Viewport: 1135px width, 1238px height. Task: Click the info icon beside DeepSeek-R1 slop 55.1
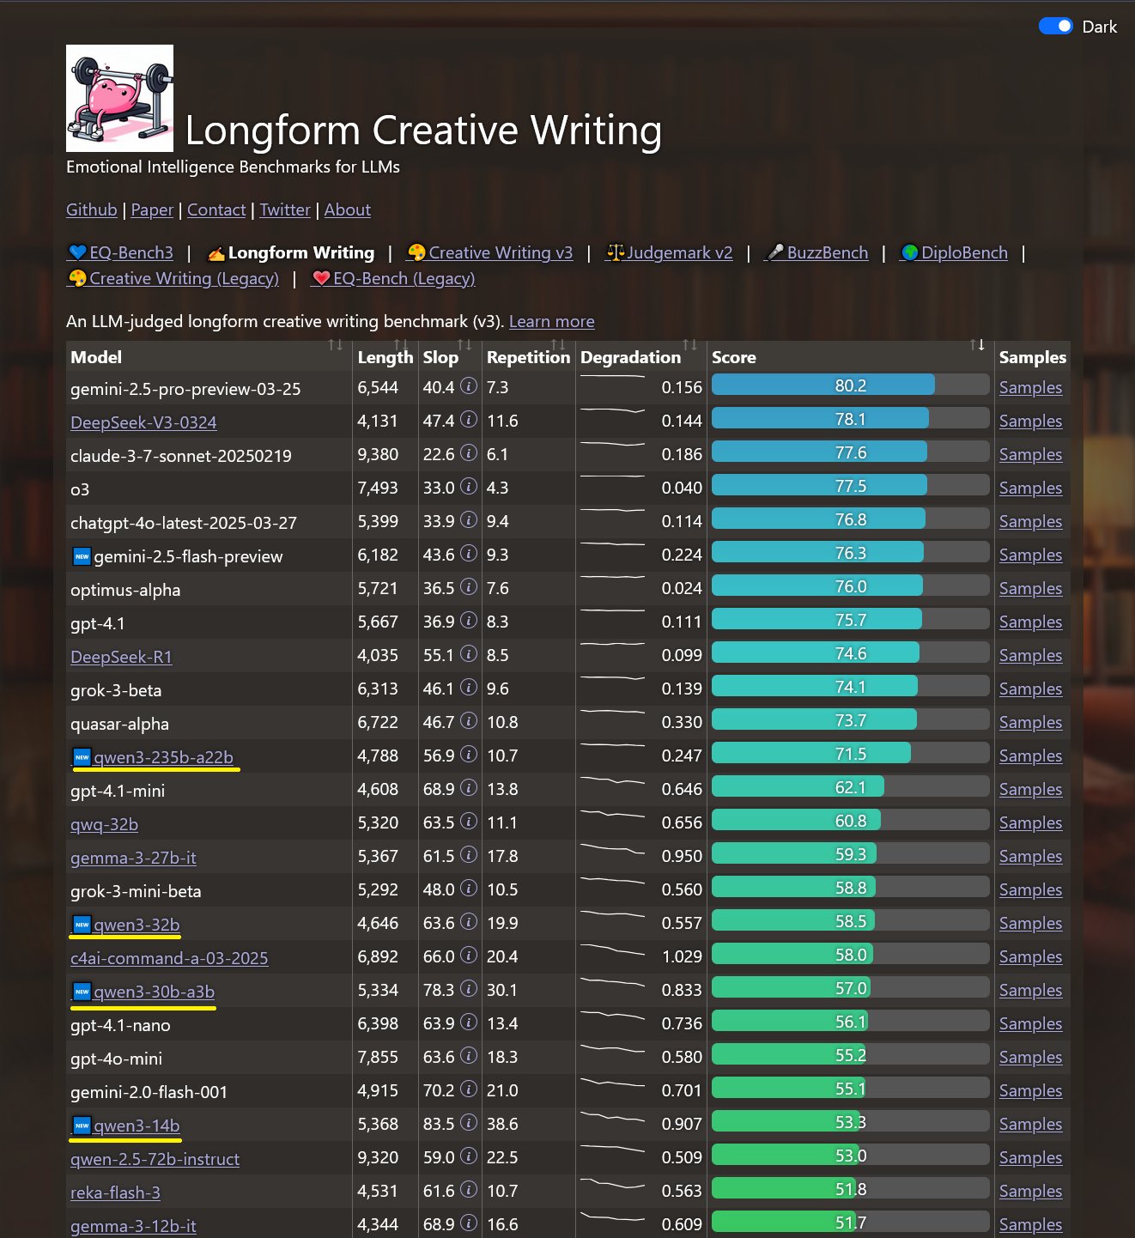click(x=468, y=654)
